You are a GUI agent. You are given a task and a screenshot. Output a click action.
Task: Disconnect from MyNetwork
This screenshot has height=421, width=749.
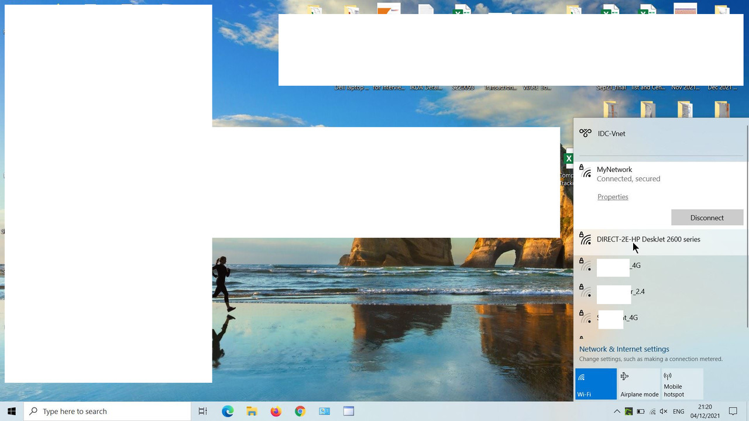tap(707, 218)
